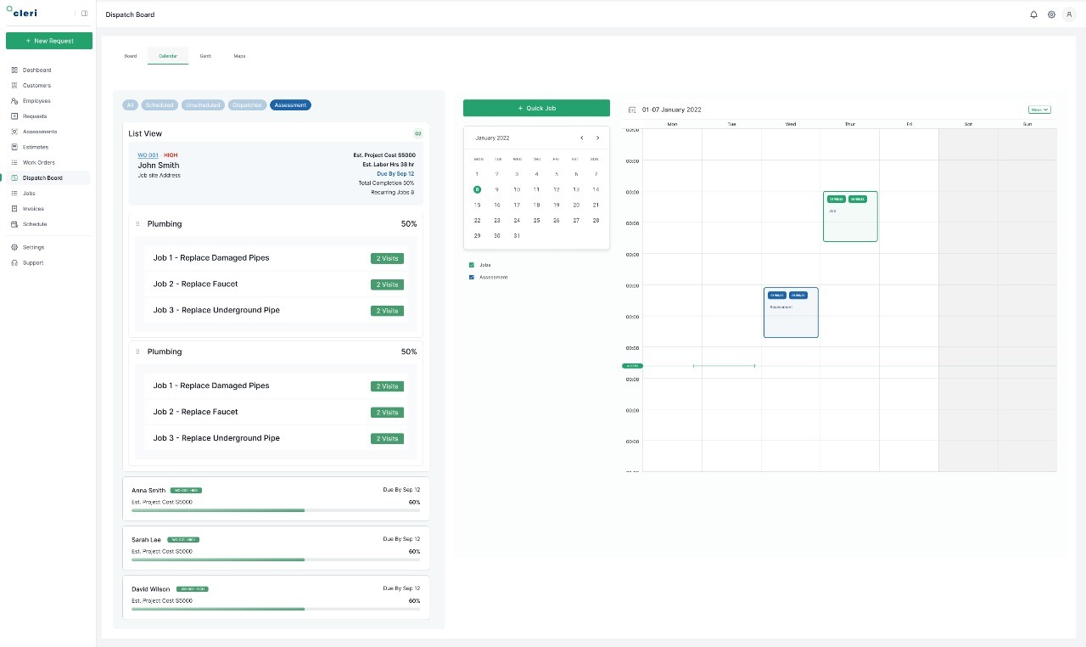Toggle the Unscheduled filter chip
This screenshot has height=647, width=1086.
(x=203, y=105)
